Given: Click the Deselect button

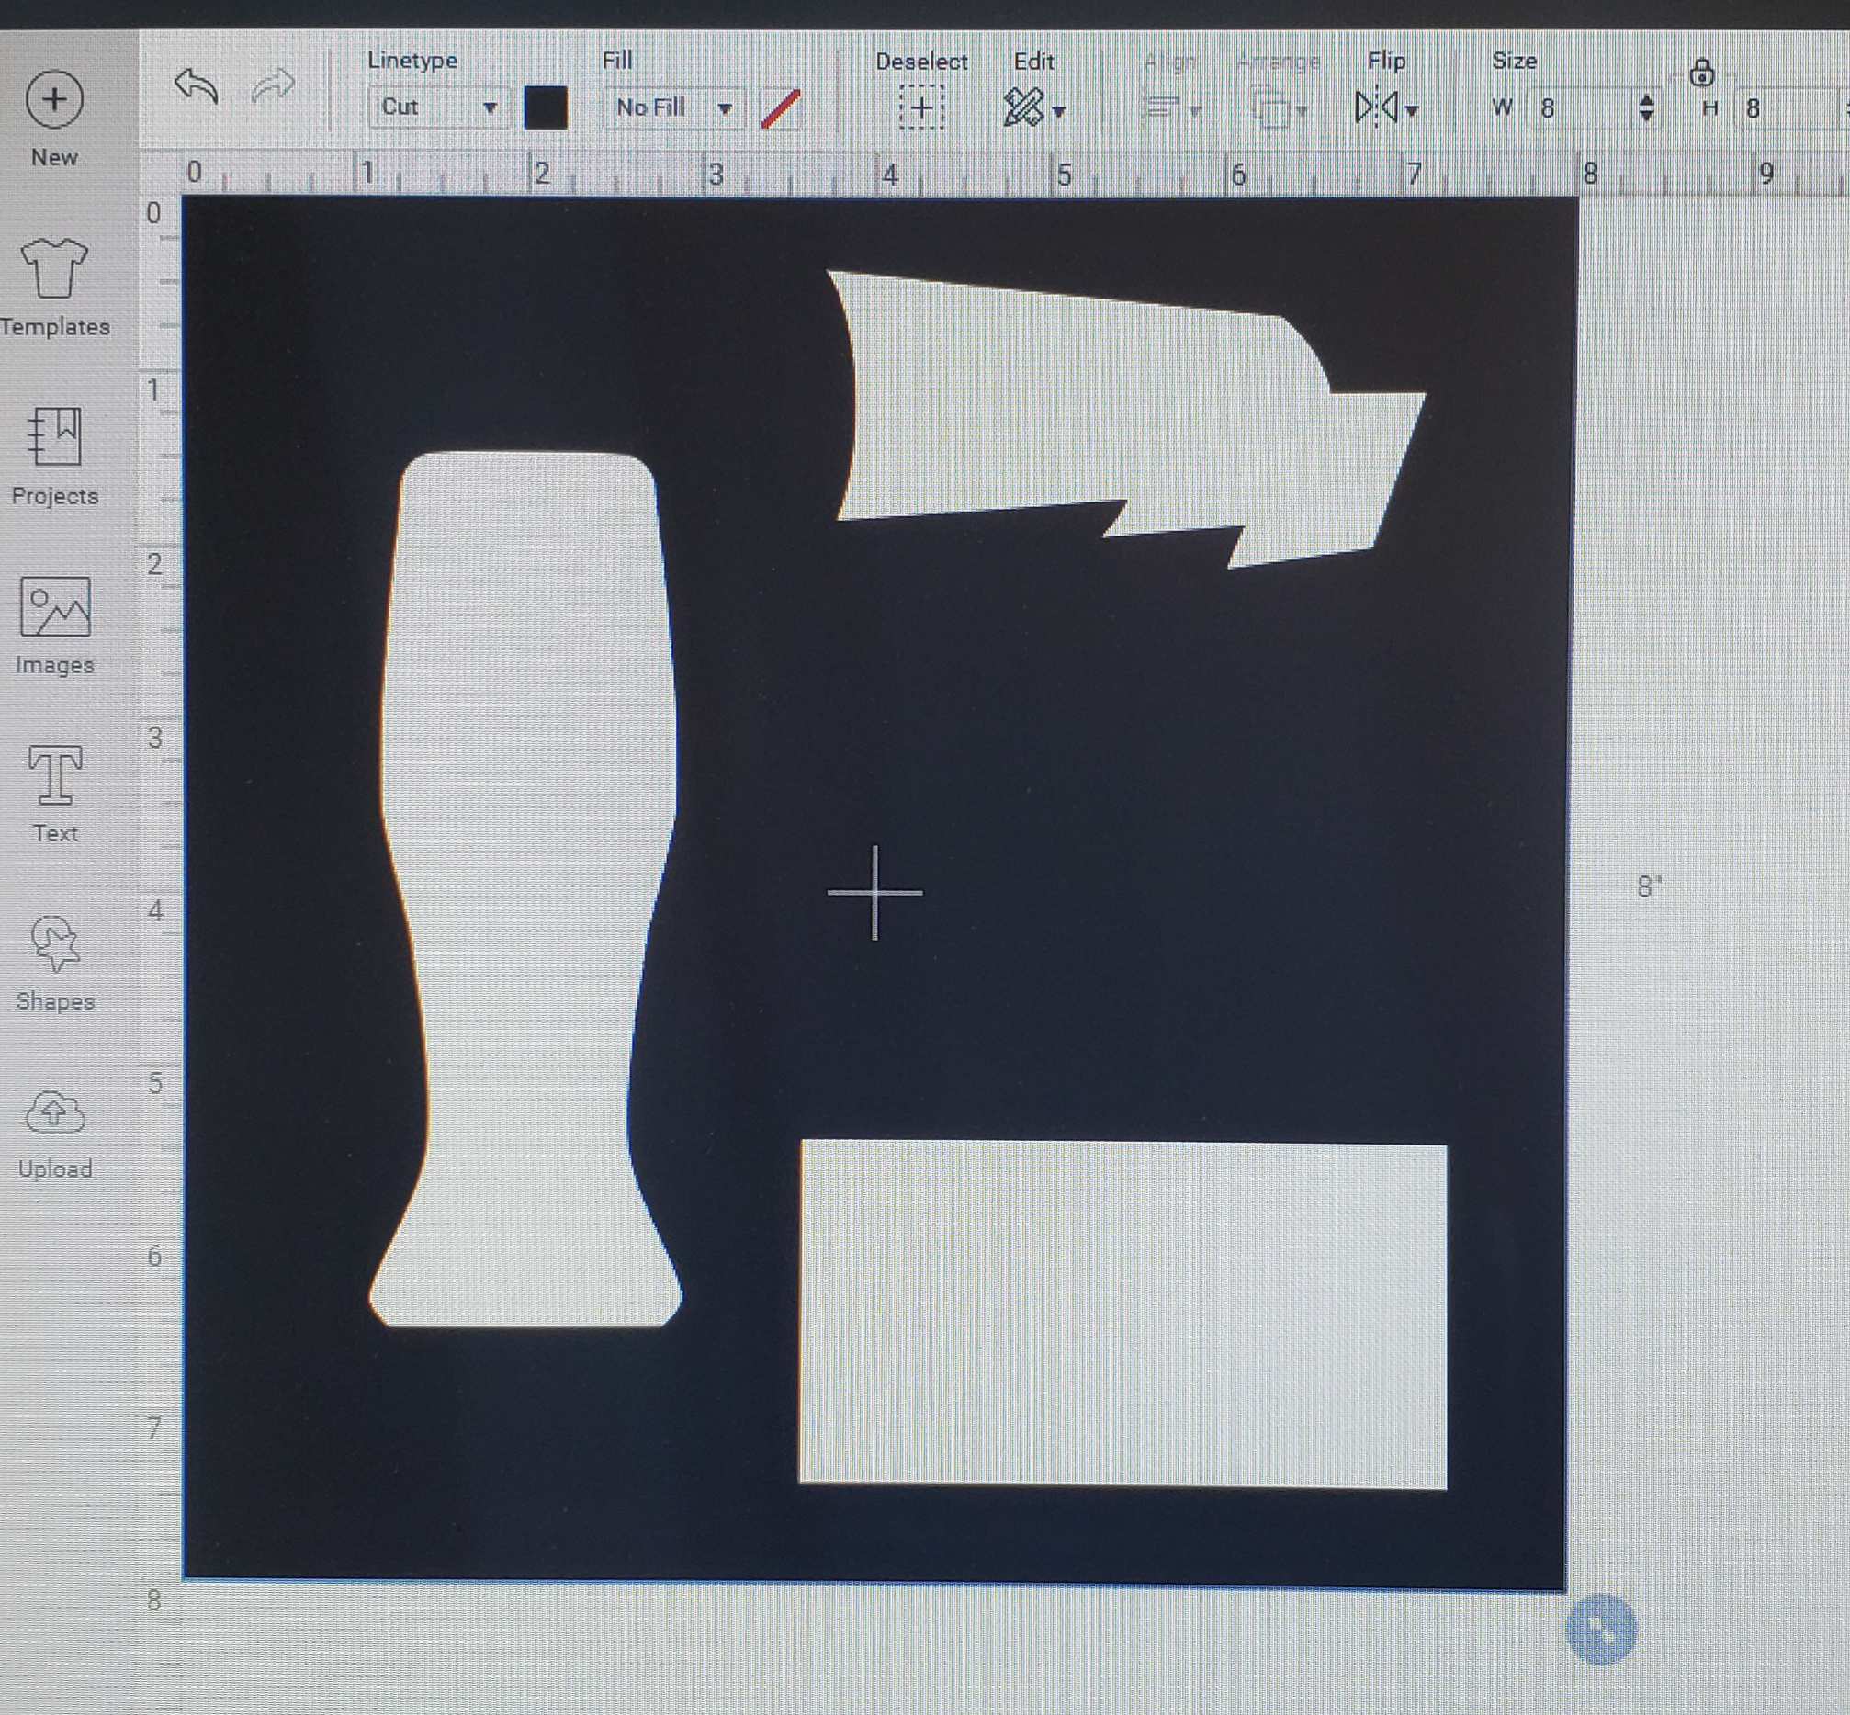Looking at the screenshot, I should point(921,108).
